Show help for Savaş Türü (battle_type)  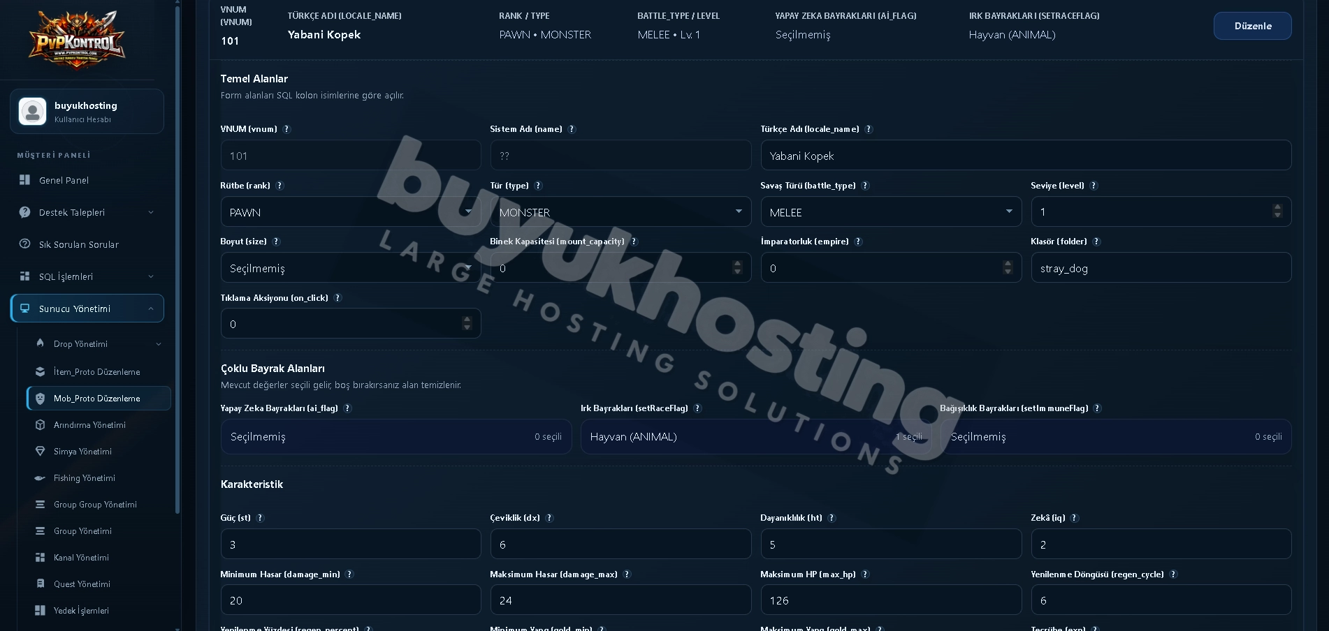click(865, 186)
